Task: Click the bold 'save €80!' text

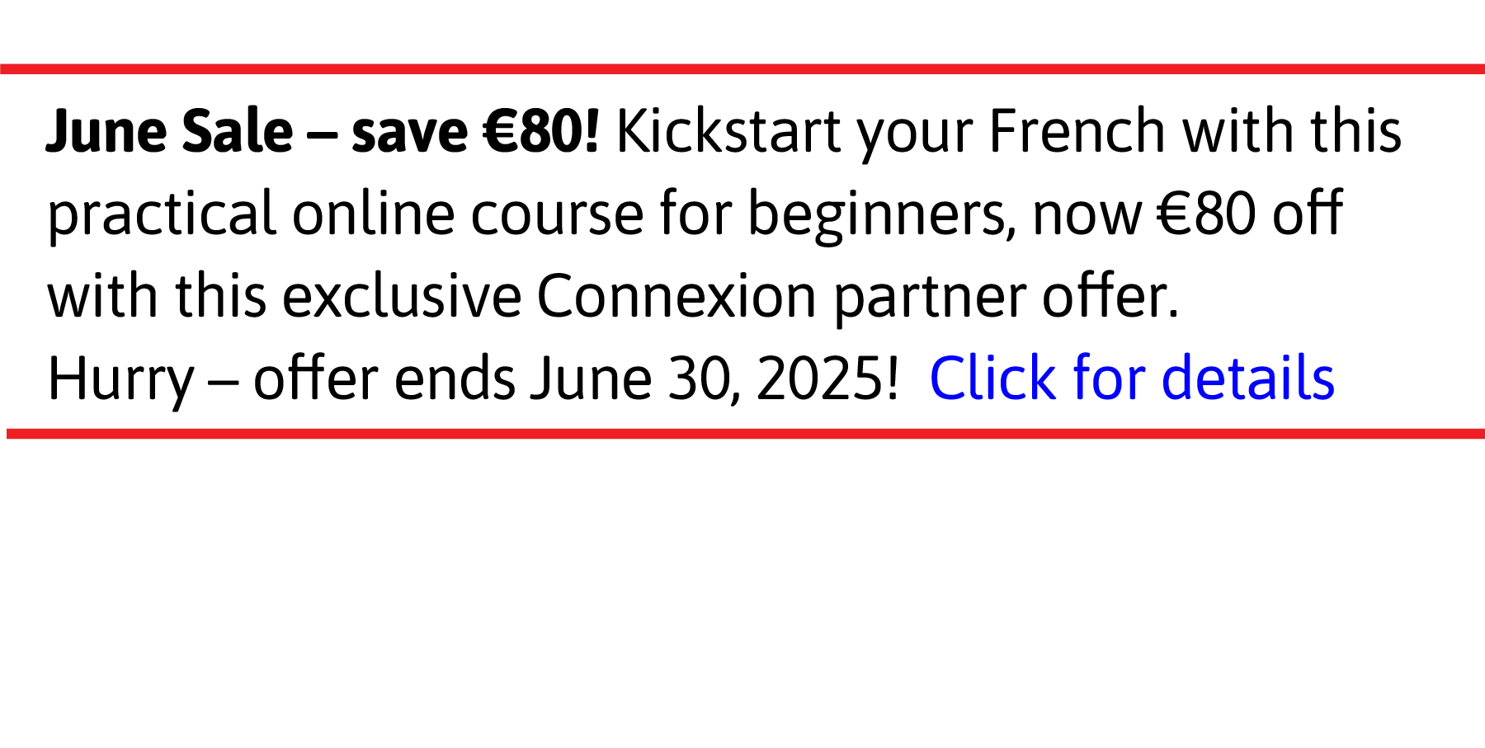Action: coord(475,131)
